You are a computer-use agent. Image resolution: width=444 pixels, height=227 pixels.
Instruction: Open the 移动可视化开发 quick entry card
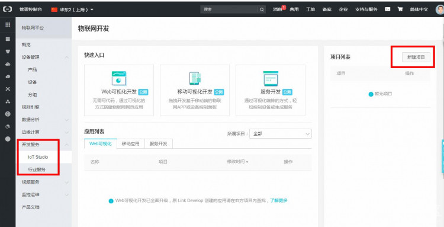(195, 91)
